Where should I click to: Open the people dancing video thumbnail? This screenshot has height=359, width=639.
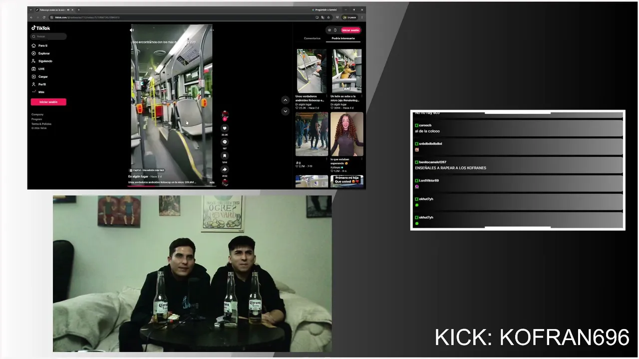point(312,134)
